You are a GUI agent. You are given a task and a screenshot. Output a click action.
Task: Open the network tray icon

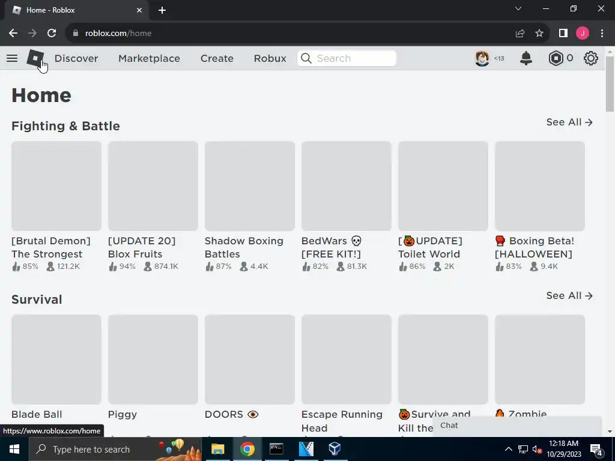pos(523,449)
